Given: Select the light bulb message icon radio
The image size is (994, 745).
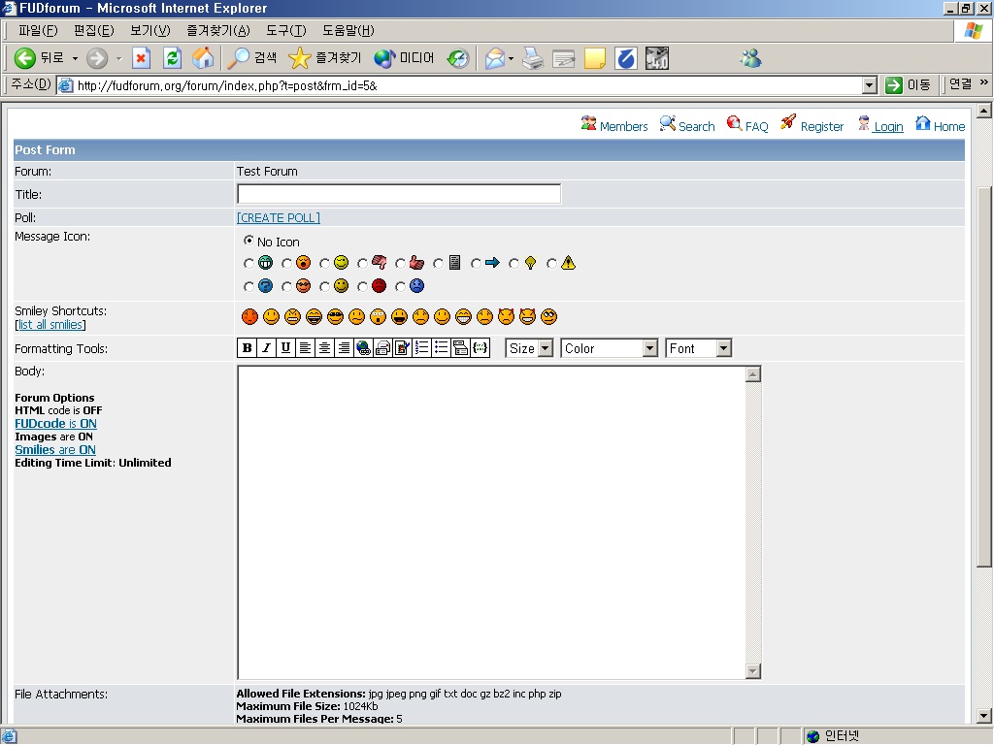Looking at the screenshot, I should 514,263.
